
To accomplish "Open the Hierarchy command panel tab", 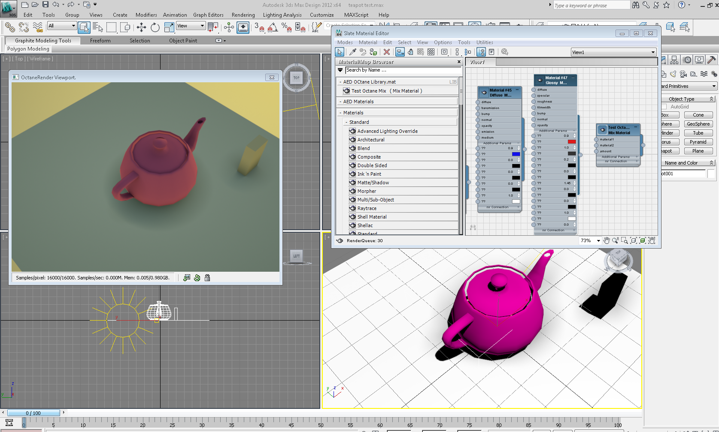I will (x=674, y=60).
